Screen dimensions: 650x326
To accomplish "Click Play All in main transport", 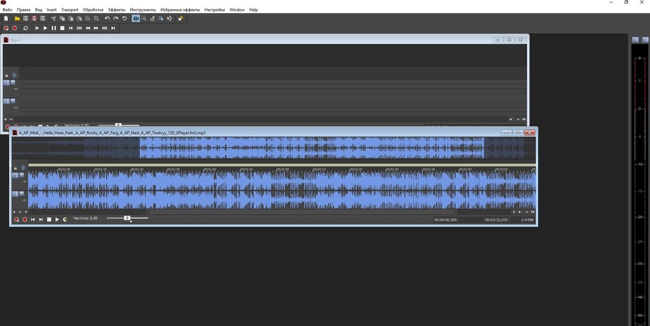I will (37, 28).
